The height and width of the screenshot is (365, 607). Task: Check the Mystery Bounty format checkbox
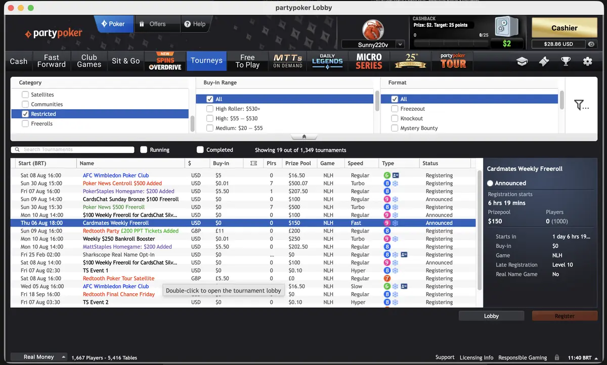[395, 128]
